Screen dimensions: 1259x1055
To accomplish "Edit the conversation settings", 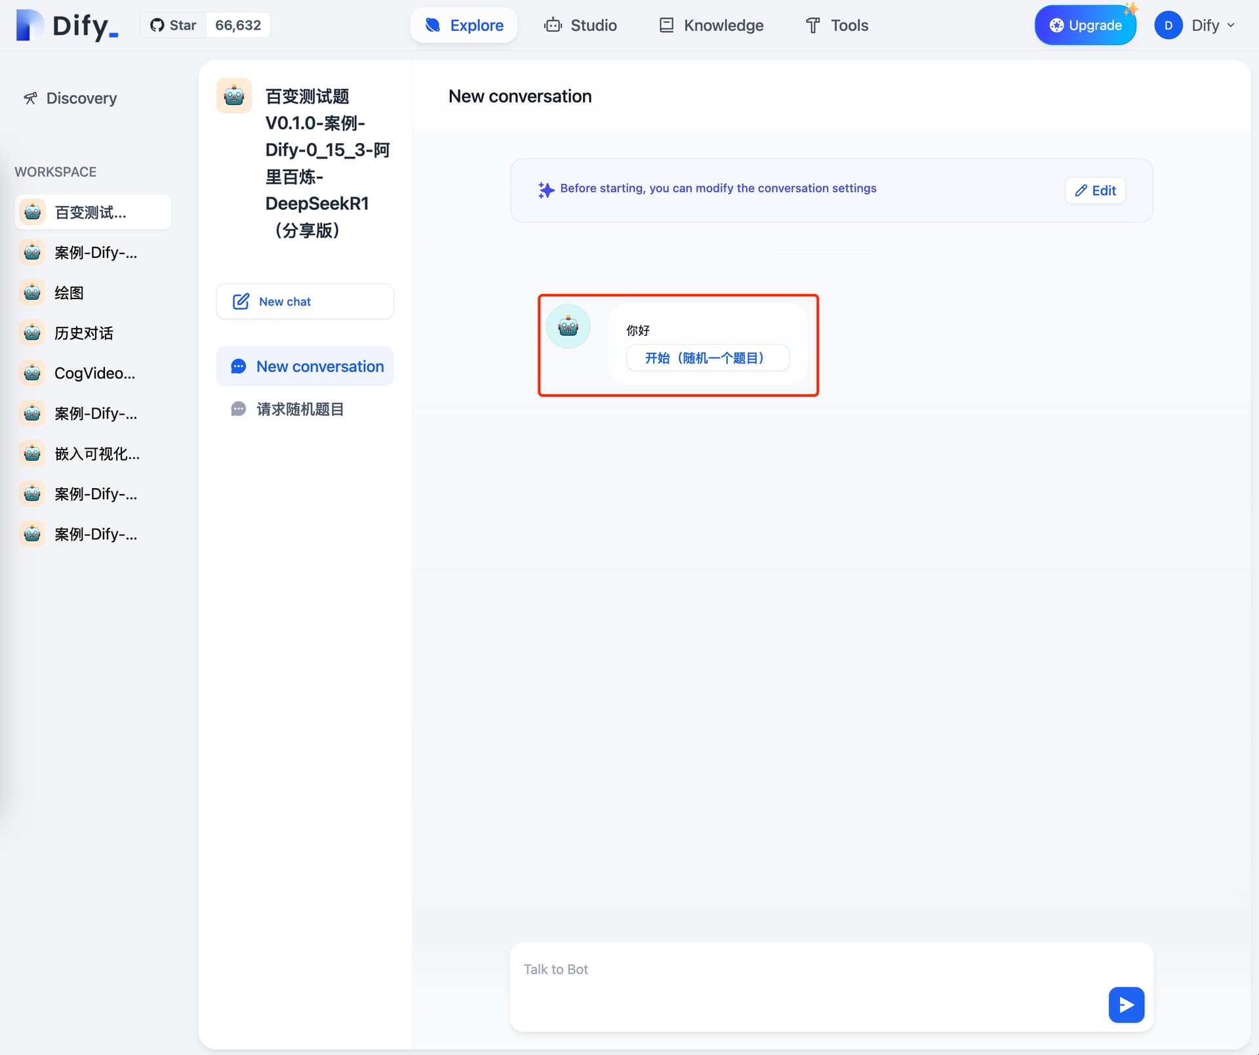I will [1095, 191].
